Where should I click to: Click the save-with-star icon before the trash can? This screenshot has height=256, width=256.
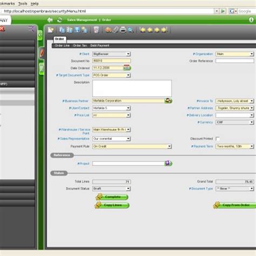pyautogui.click(x=84, y=30)
